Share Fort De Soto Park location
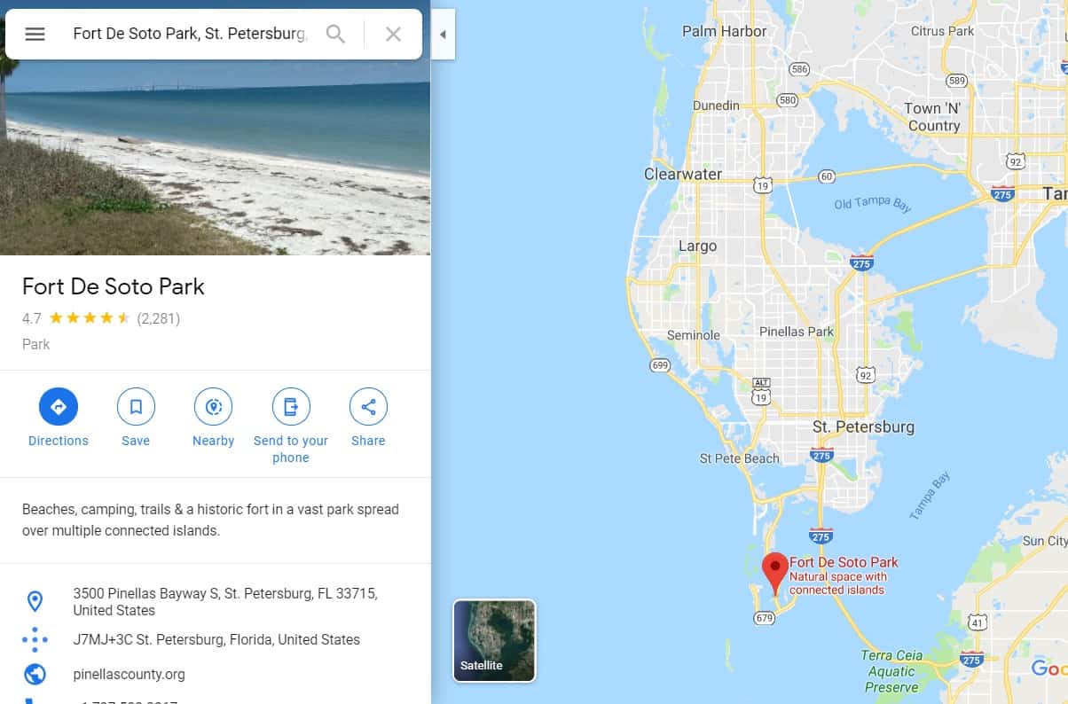This screenshot has height=704, width=1068. click(368, 407)
